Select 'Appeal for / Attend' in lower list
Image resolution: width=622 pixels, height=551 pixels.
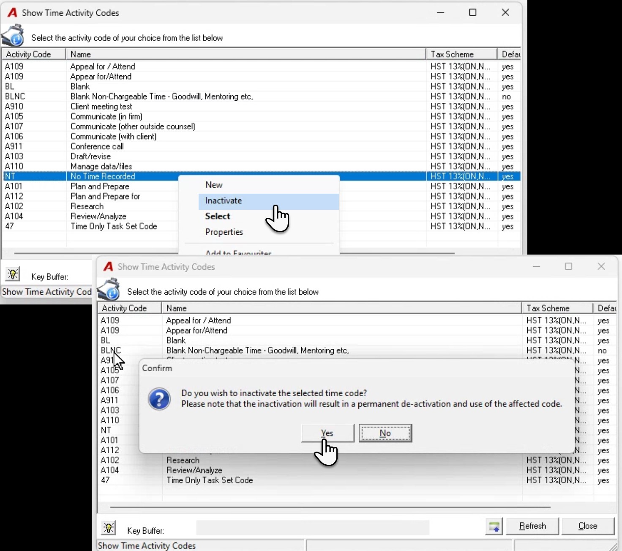coord(357,321)
